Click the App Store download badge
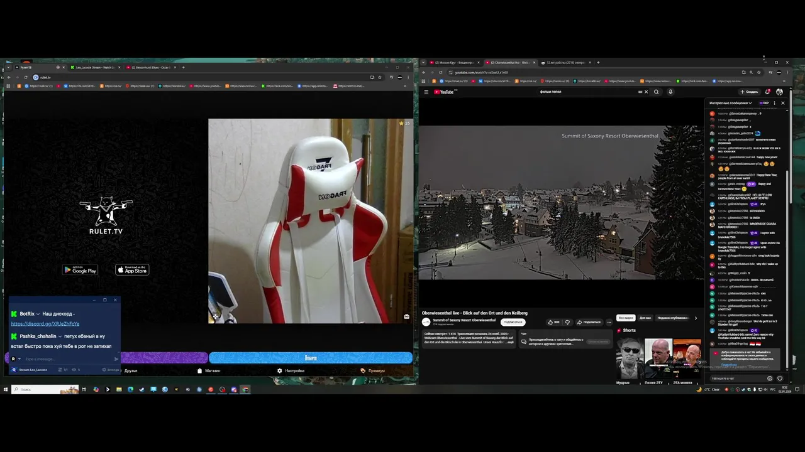This screenshot has height=452, width=805. pos(132,270)
